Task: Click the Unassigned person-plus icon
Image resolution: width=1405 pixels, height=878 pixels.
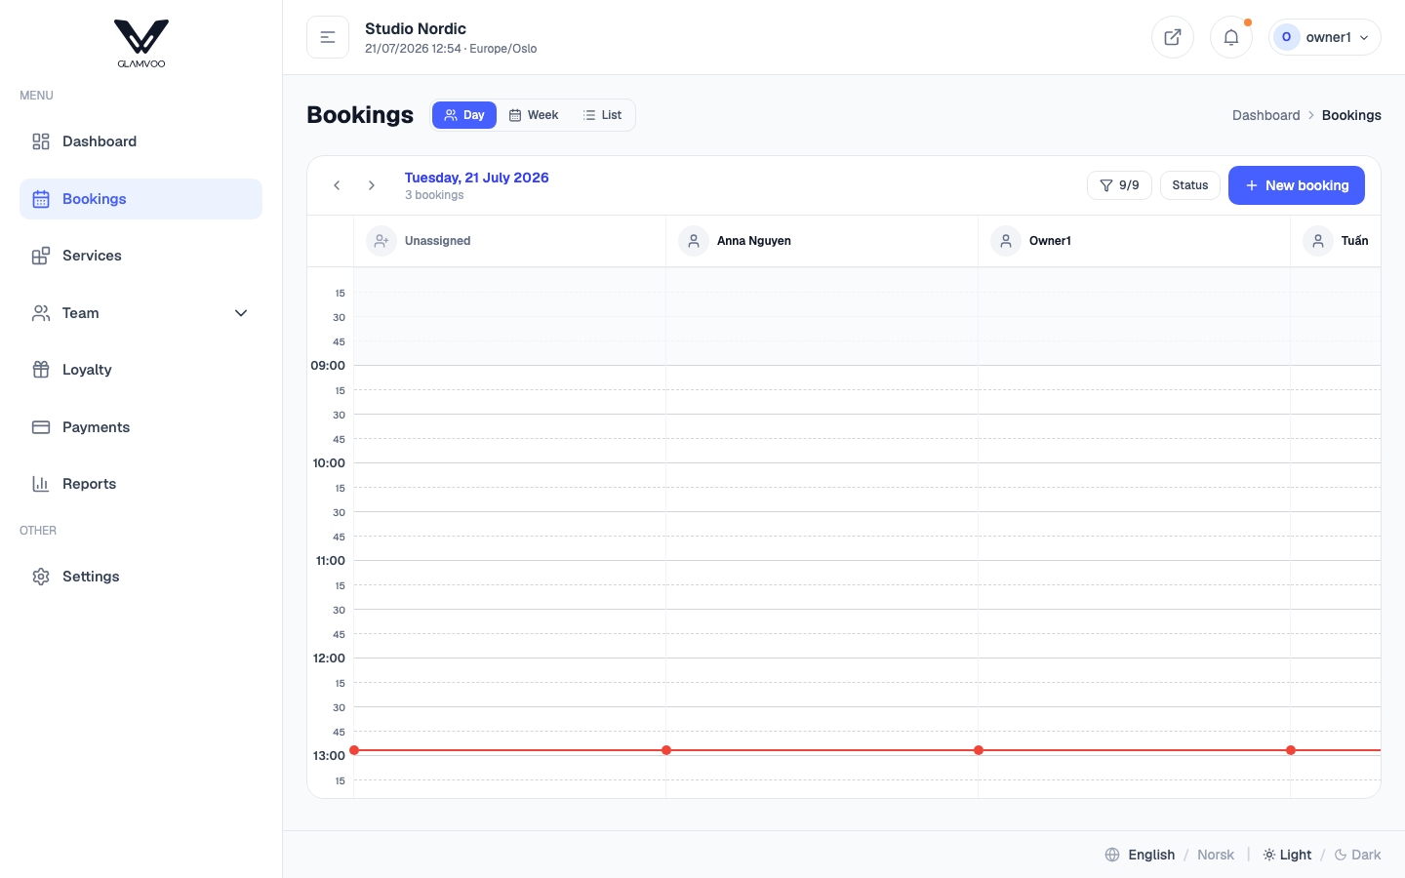Action: point(381,241)
